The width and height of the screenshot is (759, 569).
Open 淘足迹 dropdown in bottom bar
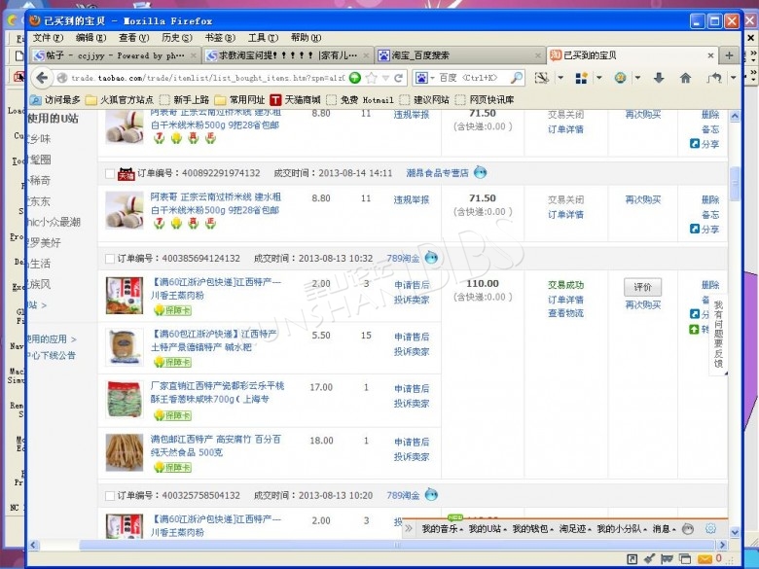click(x=575, y=529)
